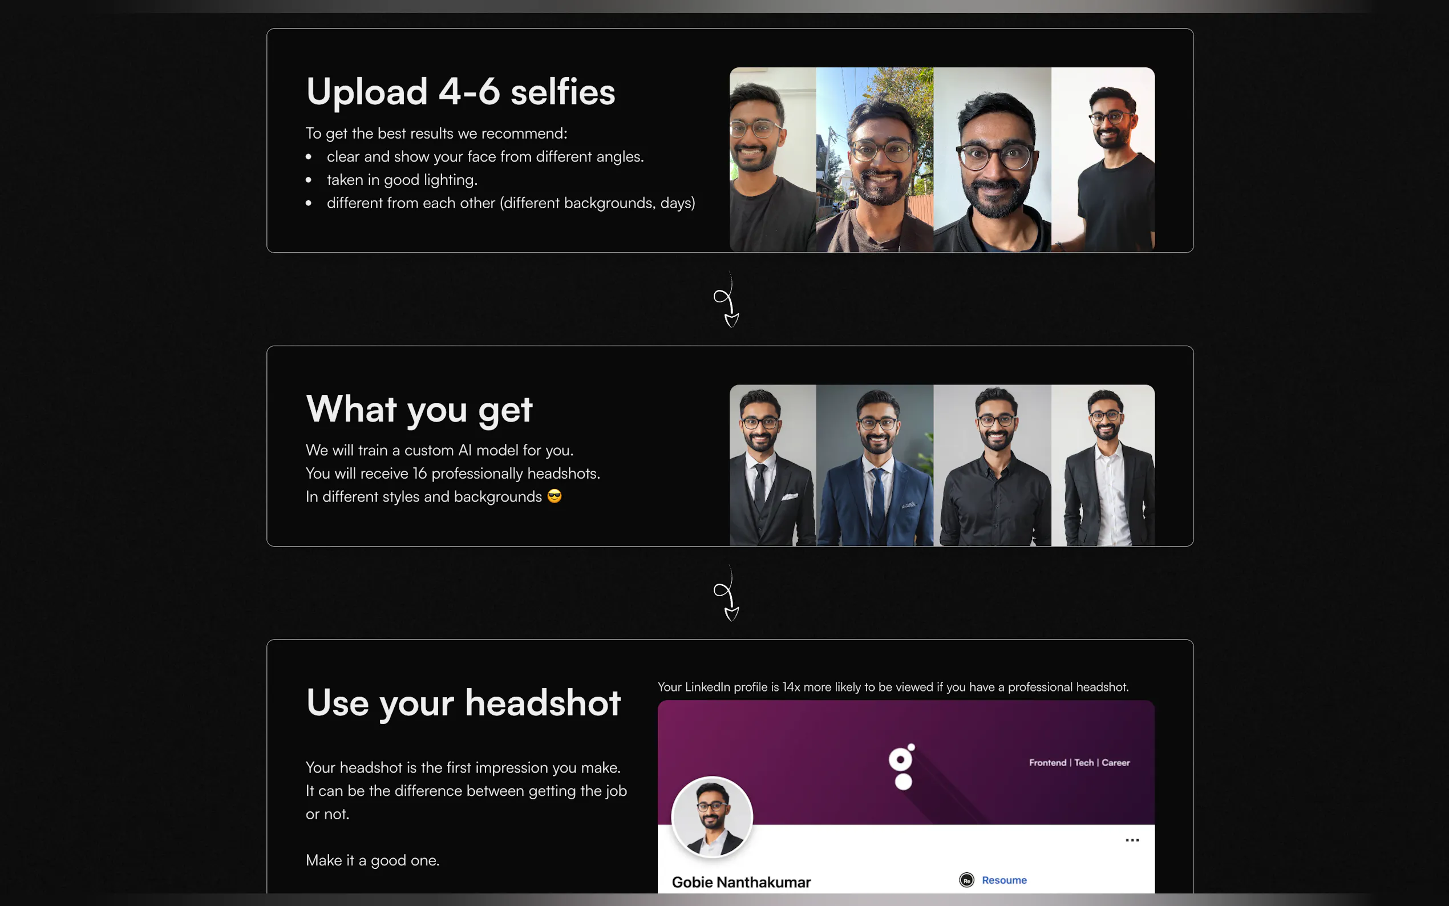1449x906 pixels.
Task: Click the circular LinkedIn profile photo
Action: [x=711, y=817]
